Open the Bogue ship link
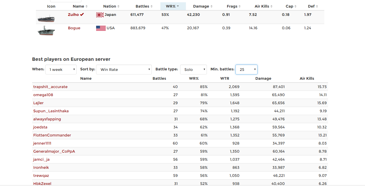 [x=74, y=28]
